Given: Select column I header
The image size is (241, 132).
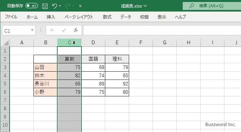Looking at the screenshot, I should tap(212, 43).
